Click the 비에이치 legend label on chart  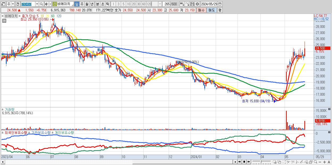[10, 16]
